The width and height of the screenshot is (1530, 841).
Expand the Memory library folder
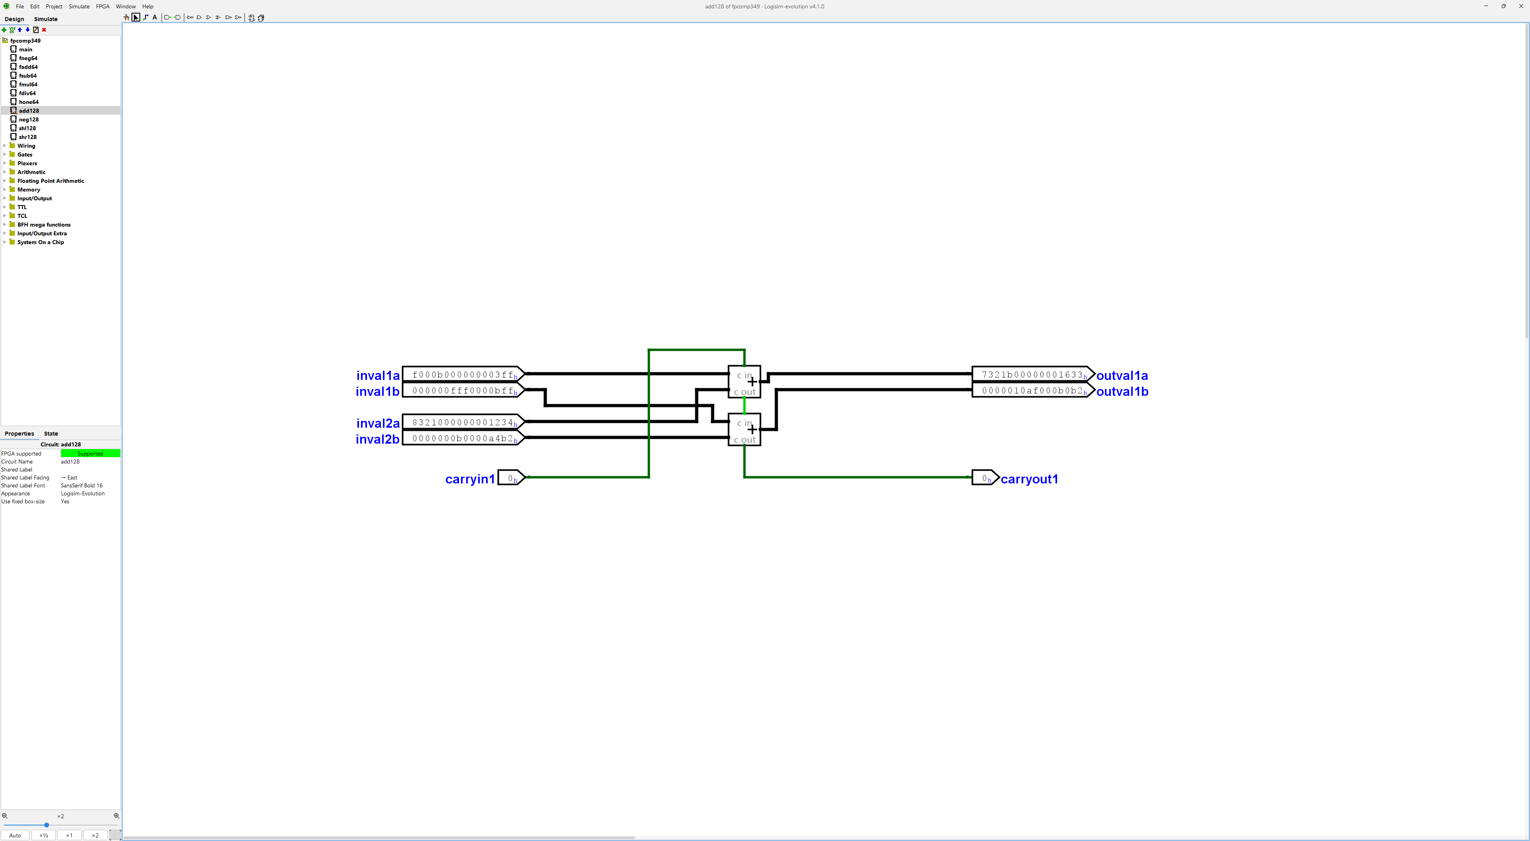tap(5, 189)
